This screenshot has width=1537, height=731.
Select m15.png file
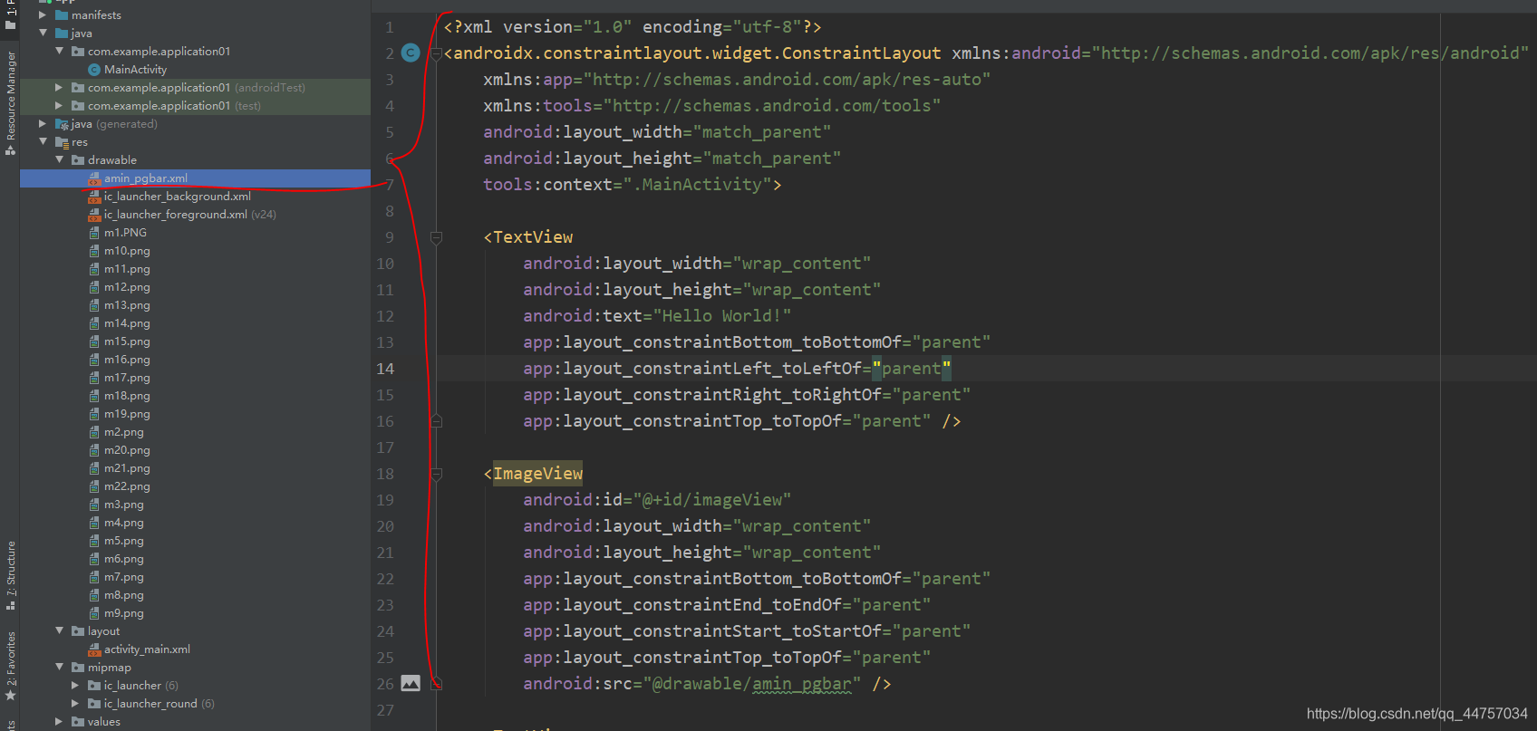[x=127, y=341]
